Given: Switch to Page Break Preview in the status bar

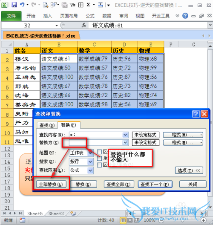Looking at the screenshot, I should [137, 220].
